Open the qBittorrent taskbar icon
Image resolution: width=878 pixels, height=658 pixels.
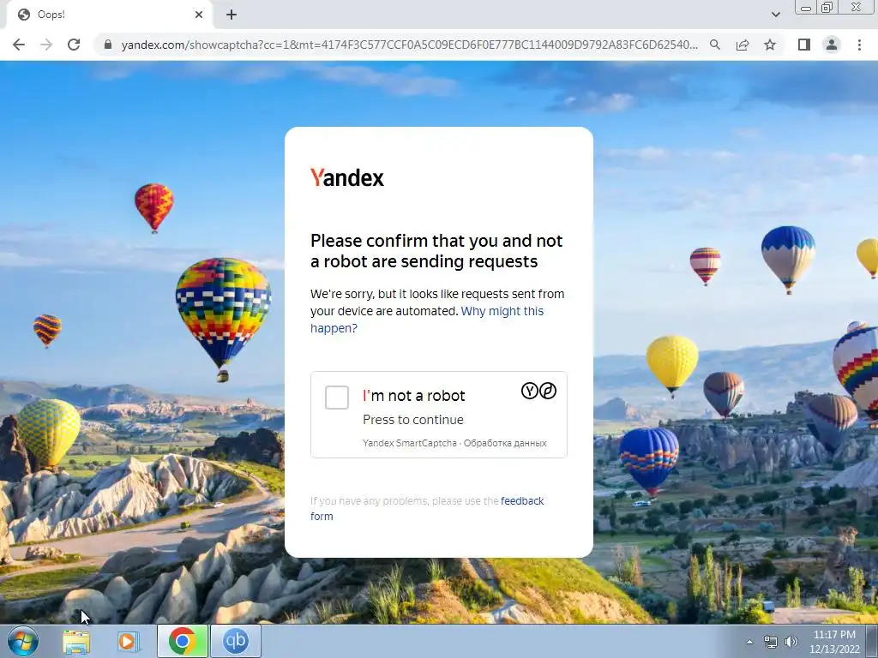[235, 641]
